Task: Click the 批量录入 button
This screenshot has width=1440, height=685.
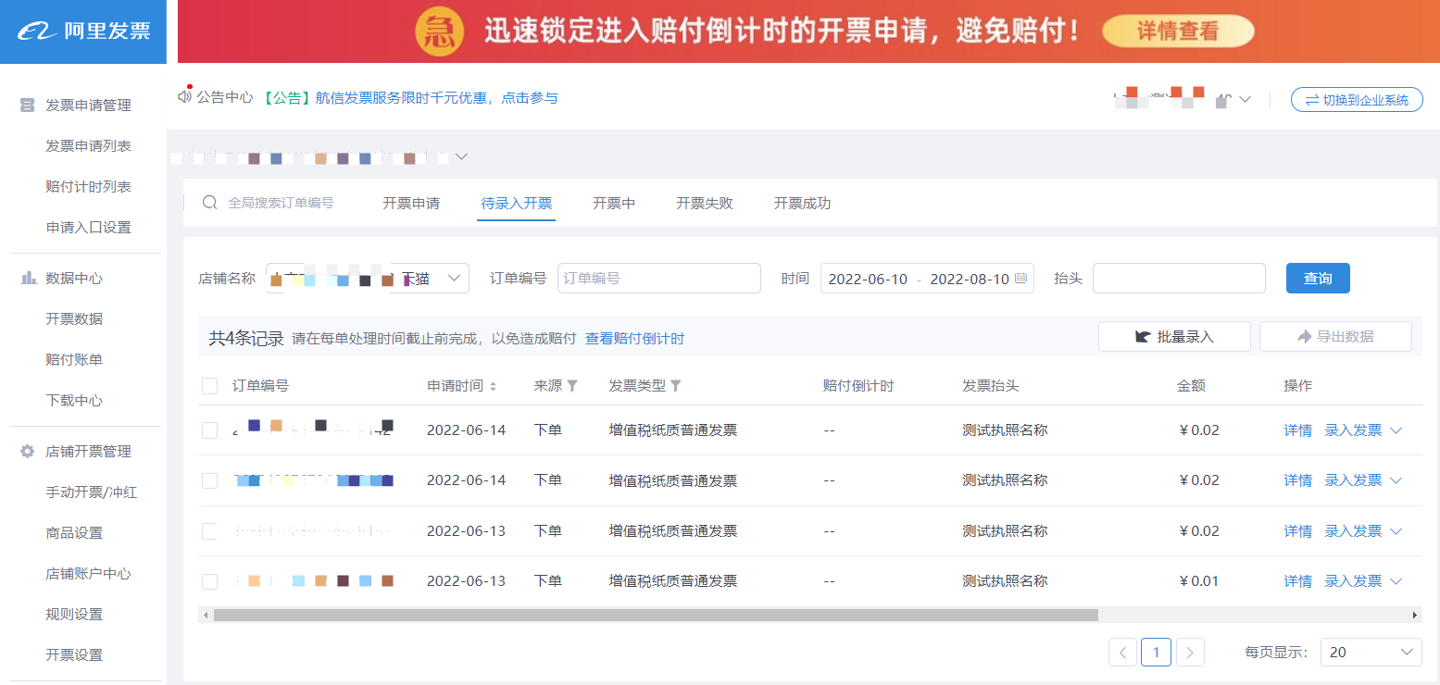Action: pos(1174,337)
